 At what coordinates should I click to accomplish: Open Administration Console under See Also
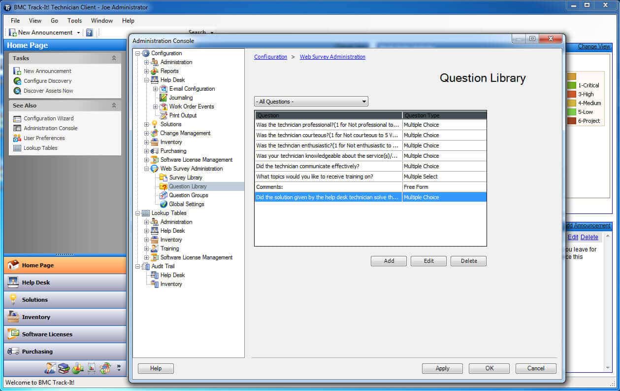(51, 128)
